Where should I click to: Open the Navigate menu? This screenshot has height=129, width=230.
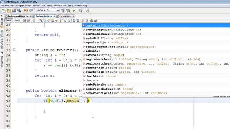tap(20, 6)
